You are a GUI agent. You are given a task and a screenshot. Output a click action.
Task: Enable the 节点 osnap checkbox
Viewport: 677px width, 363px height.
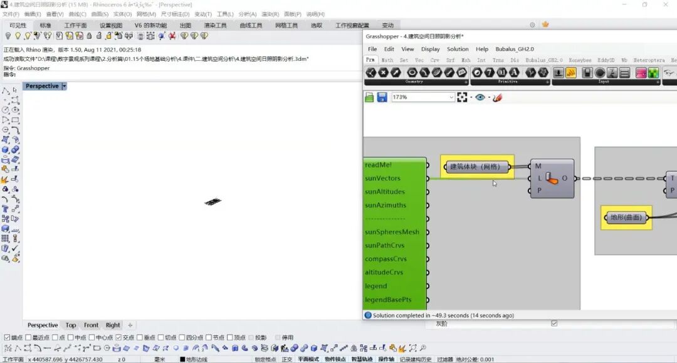(209, 337)
